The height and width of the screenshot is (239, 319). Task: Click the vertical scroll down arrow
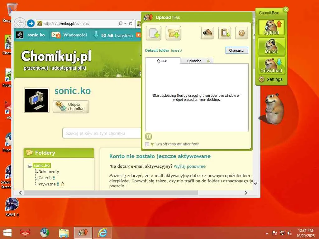tap(255, 183)
